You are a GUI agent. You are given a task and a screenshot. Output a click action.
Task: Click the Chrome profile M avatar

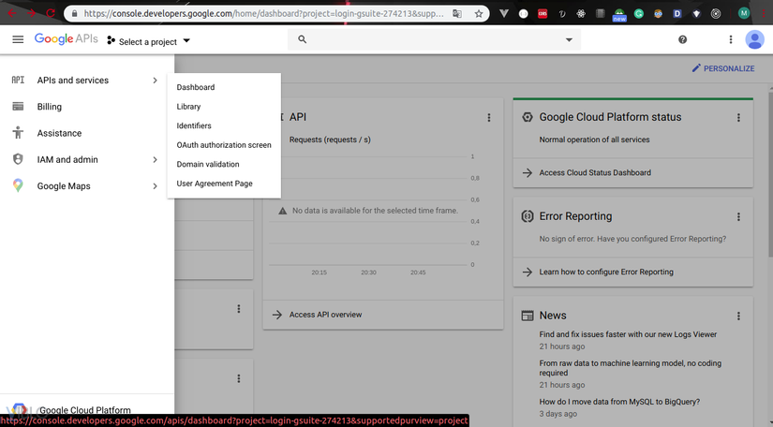(744, 13)
